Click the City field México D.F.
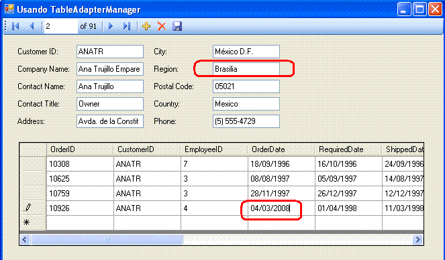Viewport: 445px width, 260px height. click(x=246, y=52)
